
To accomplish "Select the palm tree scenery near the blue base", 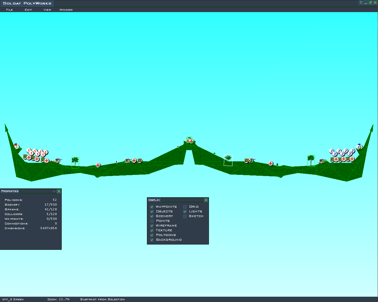I will 311,161.
